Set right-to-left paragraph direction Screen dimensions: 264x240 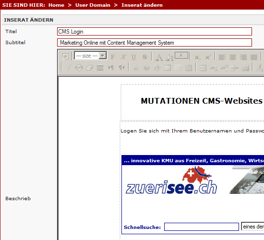[121, 68]
